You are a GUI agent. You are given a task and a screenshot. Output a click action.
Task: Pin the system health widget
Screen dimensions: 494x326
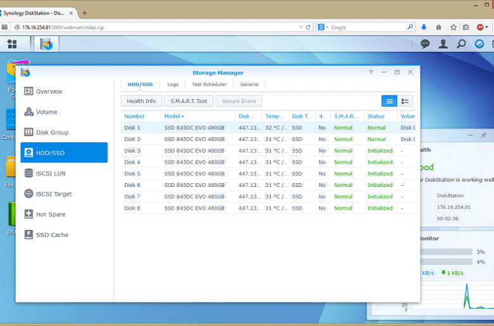pyautogui.click(x=483, y=135)
